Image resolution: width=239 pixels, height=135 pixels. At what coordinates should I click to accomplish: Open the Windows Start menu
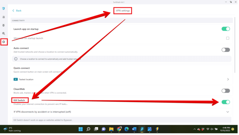pyautogui.click(x=81, y=129)
